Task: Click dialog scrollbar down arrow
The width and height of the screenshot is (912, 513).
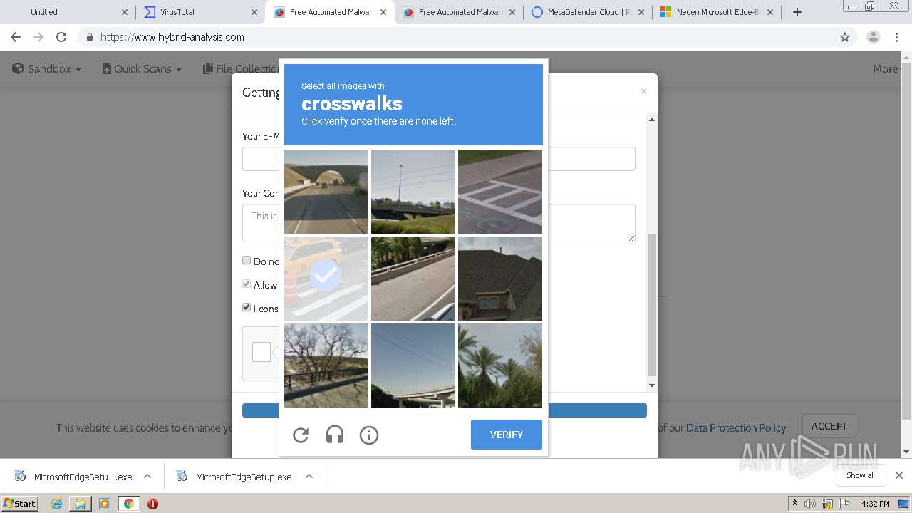Action: coord(651,385)
